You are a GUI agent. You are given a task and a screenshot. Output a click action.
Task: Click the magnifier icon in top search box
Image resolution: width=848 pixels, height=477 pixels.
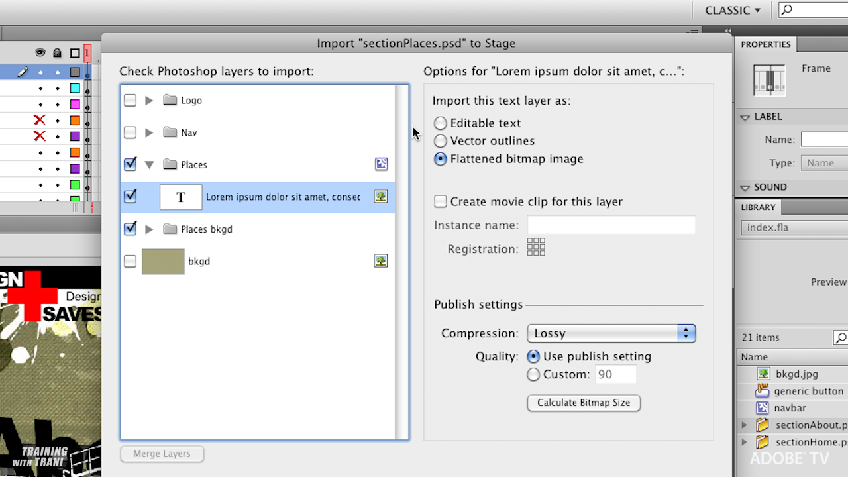coord(787,10)
